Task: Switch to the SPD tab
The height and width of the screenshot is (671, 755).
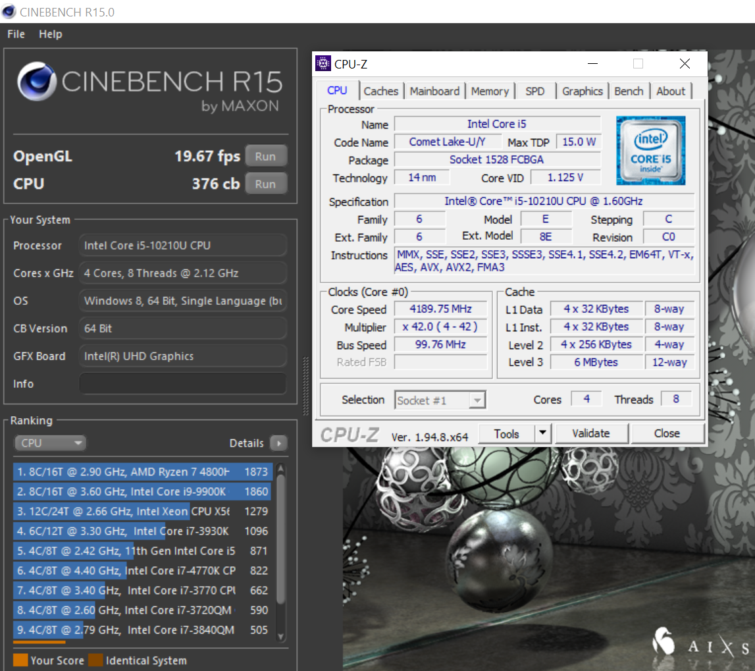Action: [x=535, y=91]
